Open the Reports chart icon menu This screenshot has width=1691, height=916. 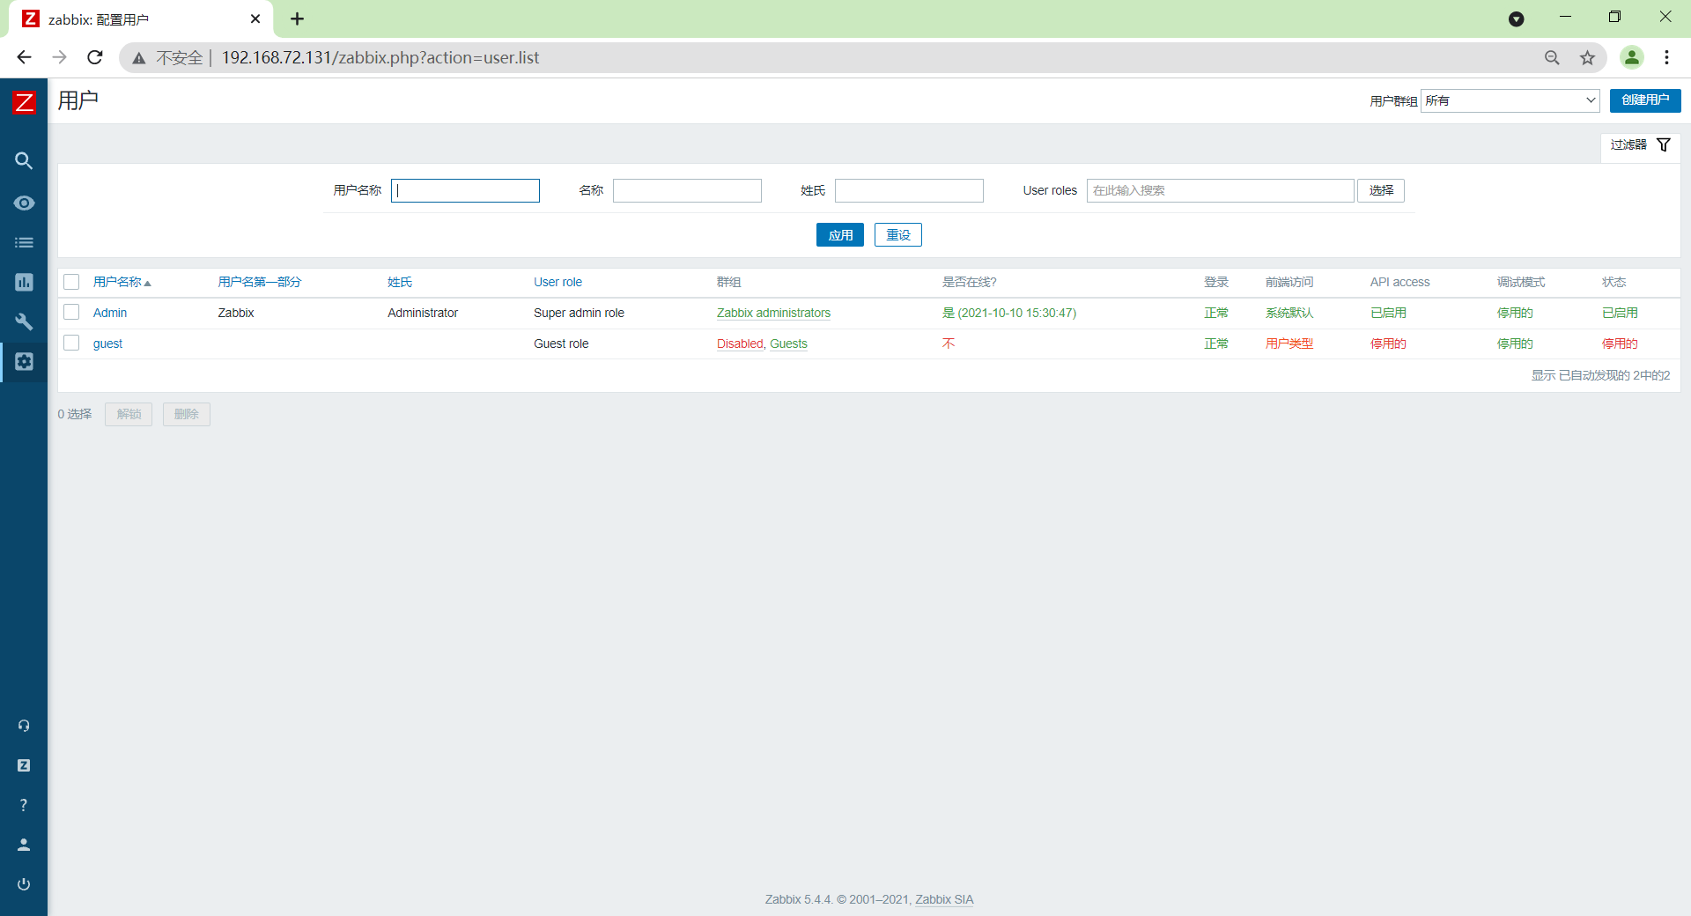(x=24, y=282)
